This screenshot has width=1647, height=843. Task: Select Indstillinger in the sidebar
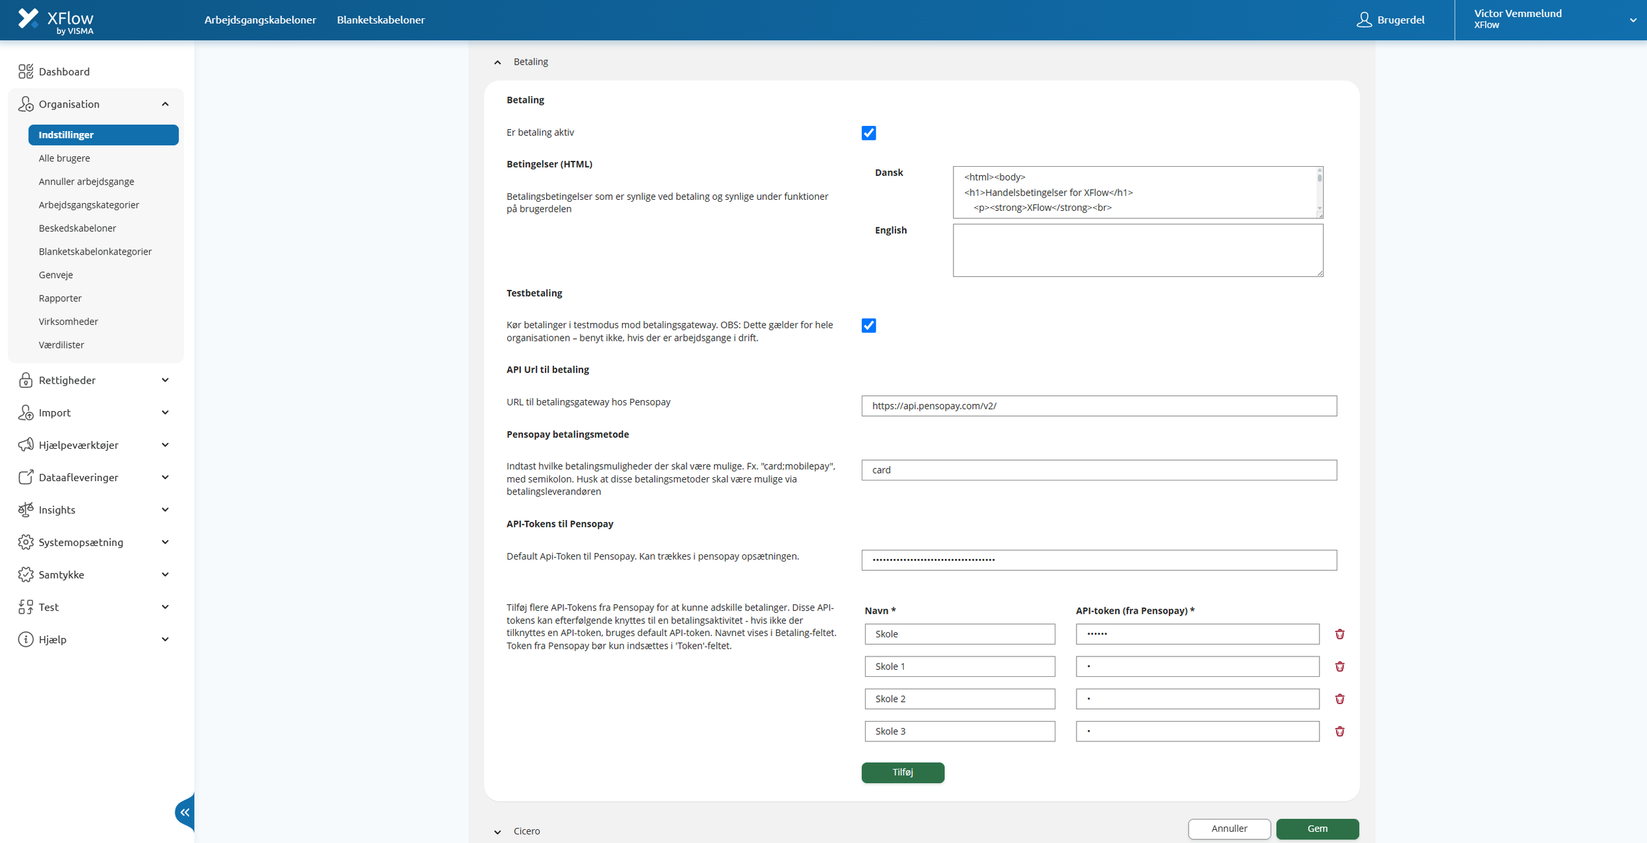[103, 135]
